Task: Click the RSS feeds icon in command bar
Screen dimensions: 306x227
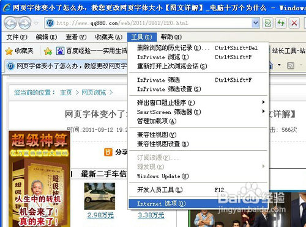Action: tap(291, 65)
